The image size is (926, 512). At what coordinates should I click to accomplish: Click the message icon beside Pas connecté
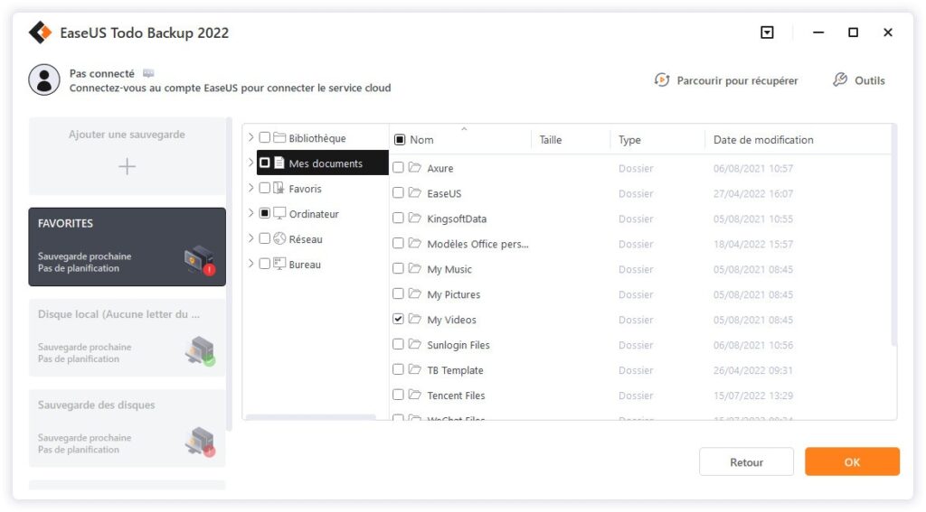[148, 73]
